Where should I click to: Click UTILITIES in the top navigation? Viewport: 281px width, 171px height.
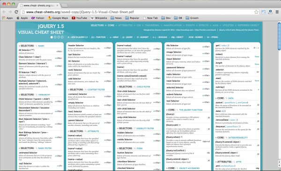coord(228,25)
